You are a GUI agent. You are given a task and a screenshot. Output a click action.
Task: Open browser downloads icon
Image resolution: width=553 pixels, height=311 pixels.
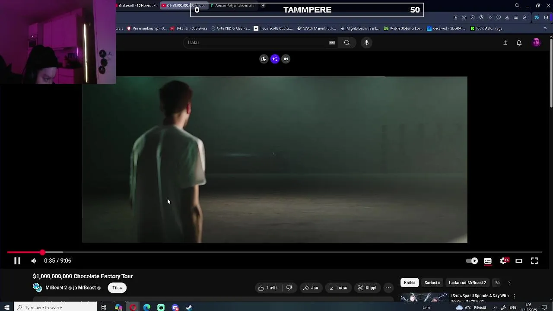point(507,18)
